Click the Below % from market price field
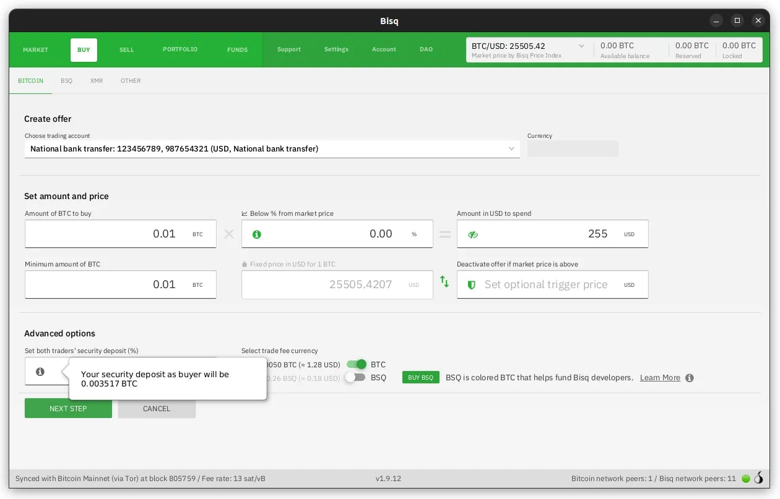The height and width of the screenshot is (499, 780). (x=337, y=234)
